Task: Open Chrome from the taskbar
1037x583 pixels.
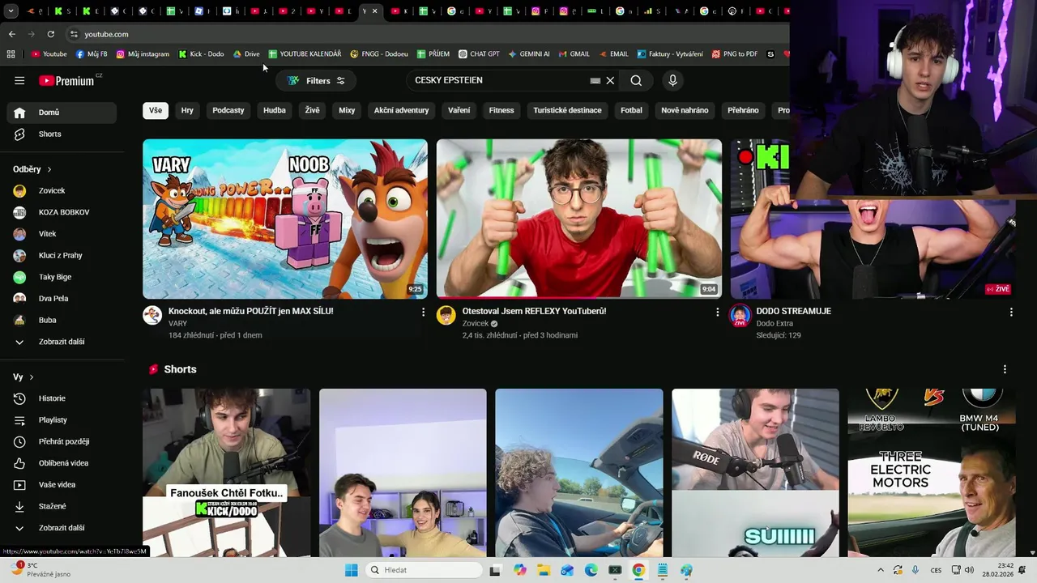Action: [x=638, y=570]
